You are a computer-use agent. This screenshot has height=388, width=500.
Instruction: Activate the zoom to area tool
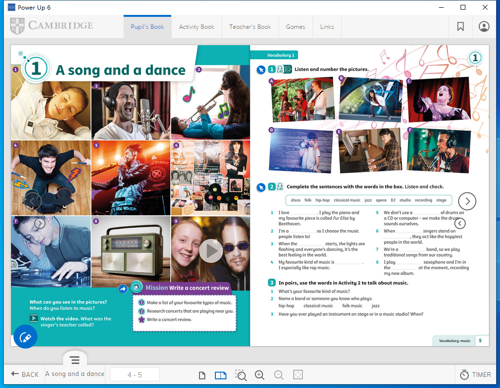click(240, 375)
